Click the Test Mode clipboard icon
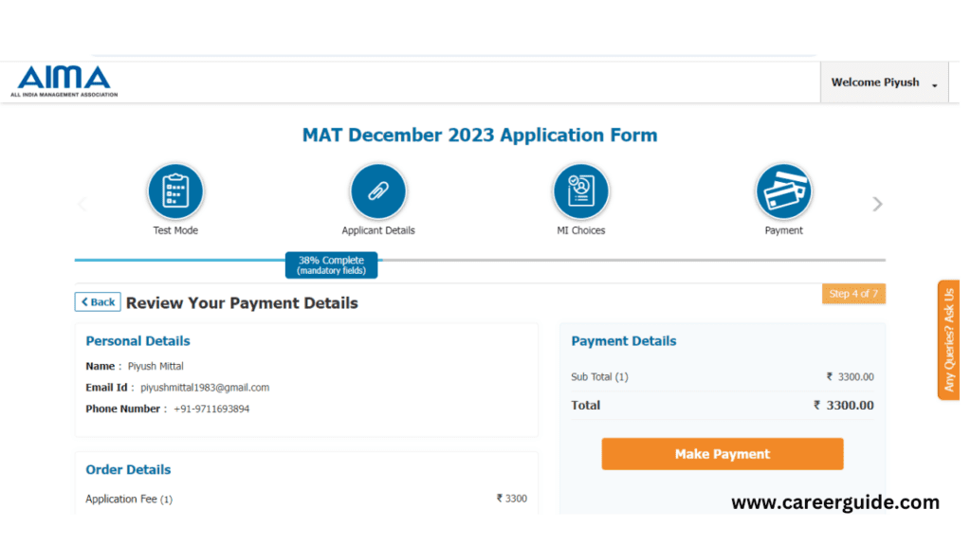The height and width of the screenshot is (546, 971). (177, 193)
